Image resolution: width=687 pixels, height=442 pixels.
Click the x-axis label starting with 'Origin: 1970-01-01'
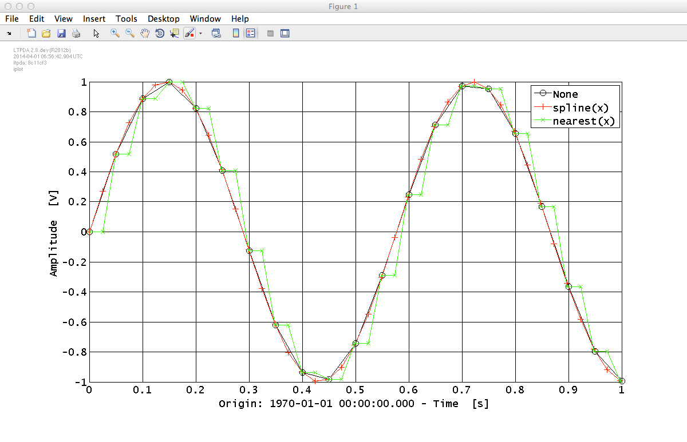click(354, 404)
